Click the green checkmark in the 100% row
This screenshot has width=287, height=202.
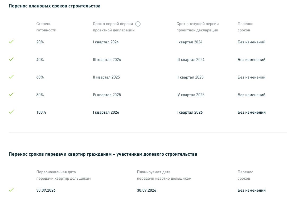11,112
